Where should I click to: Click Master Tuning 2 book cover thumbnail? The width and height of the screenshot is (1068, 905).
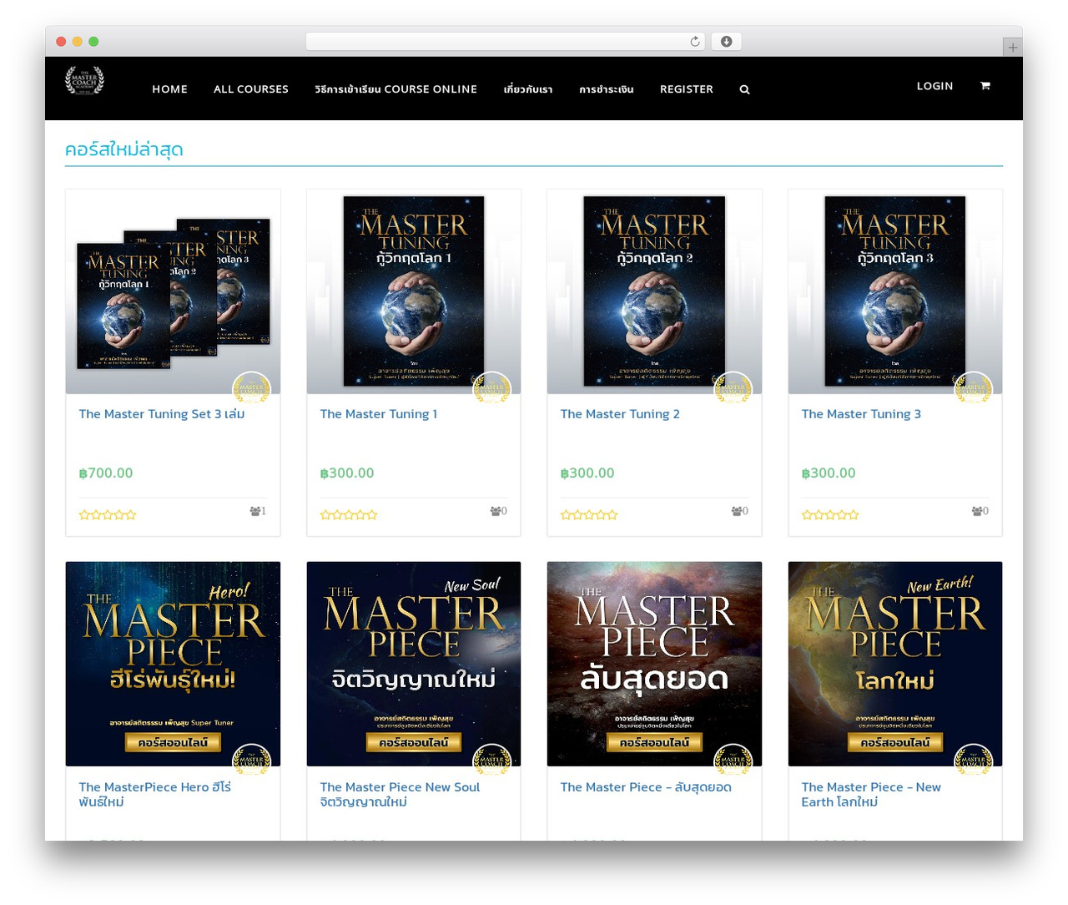tap(654, 291)
